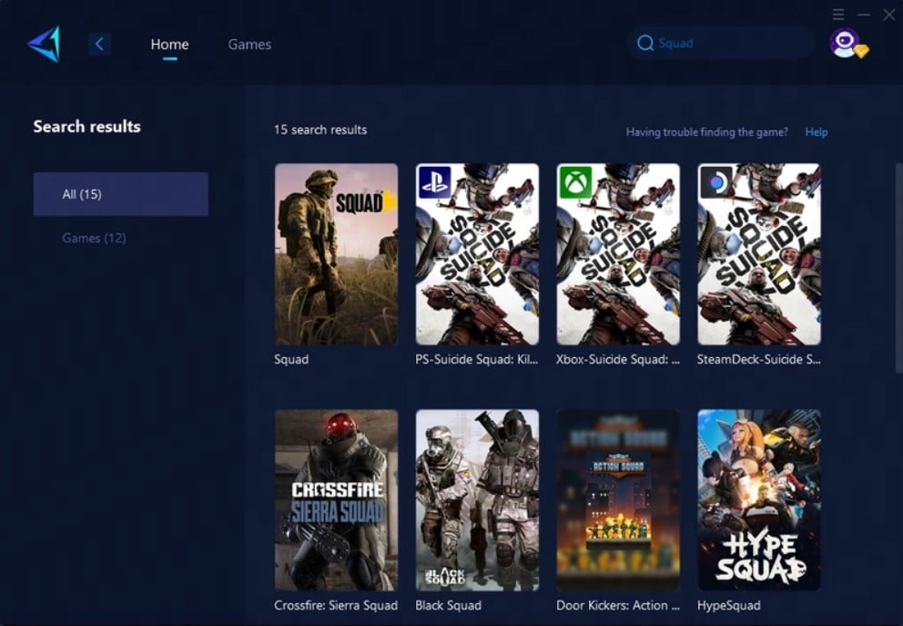The width and height of the screenshot is (903, 626).
Task: Click the "HypeSquad" title text
Action: [x=728, y=605]
